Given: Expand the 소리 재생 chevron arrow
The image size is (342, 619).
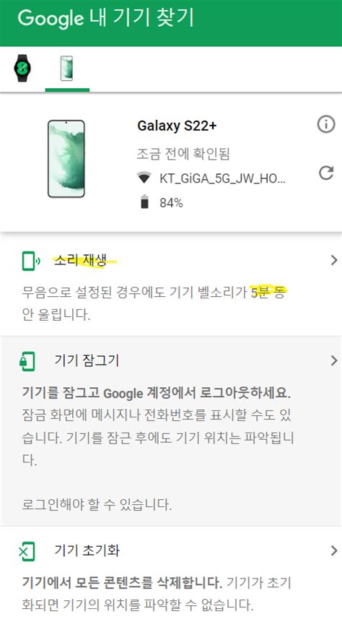Looking at the screenshot, I should (334, 260).
